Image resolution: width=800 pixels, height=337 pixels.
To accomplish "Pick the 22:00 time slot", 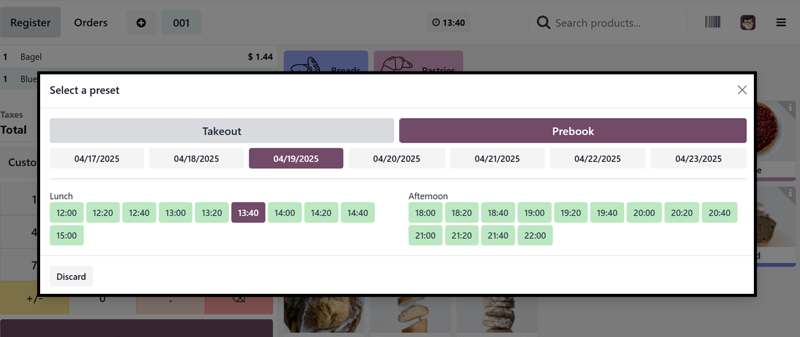I will click(x=535, y=236).
